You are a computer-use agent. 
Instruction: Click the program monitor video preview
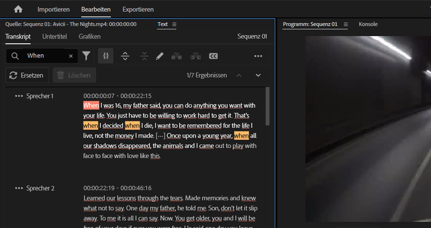[368, 129]
